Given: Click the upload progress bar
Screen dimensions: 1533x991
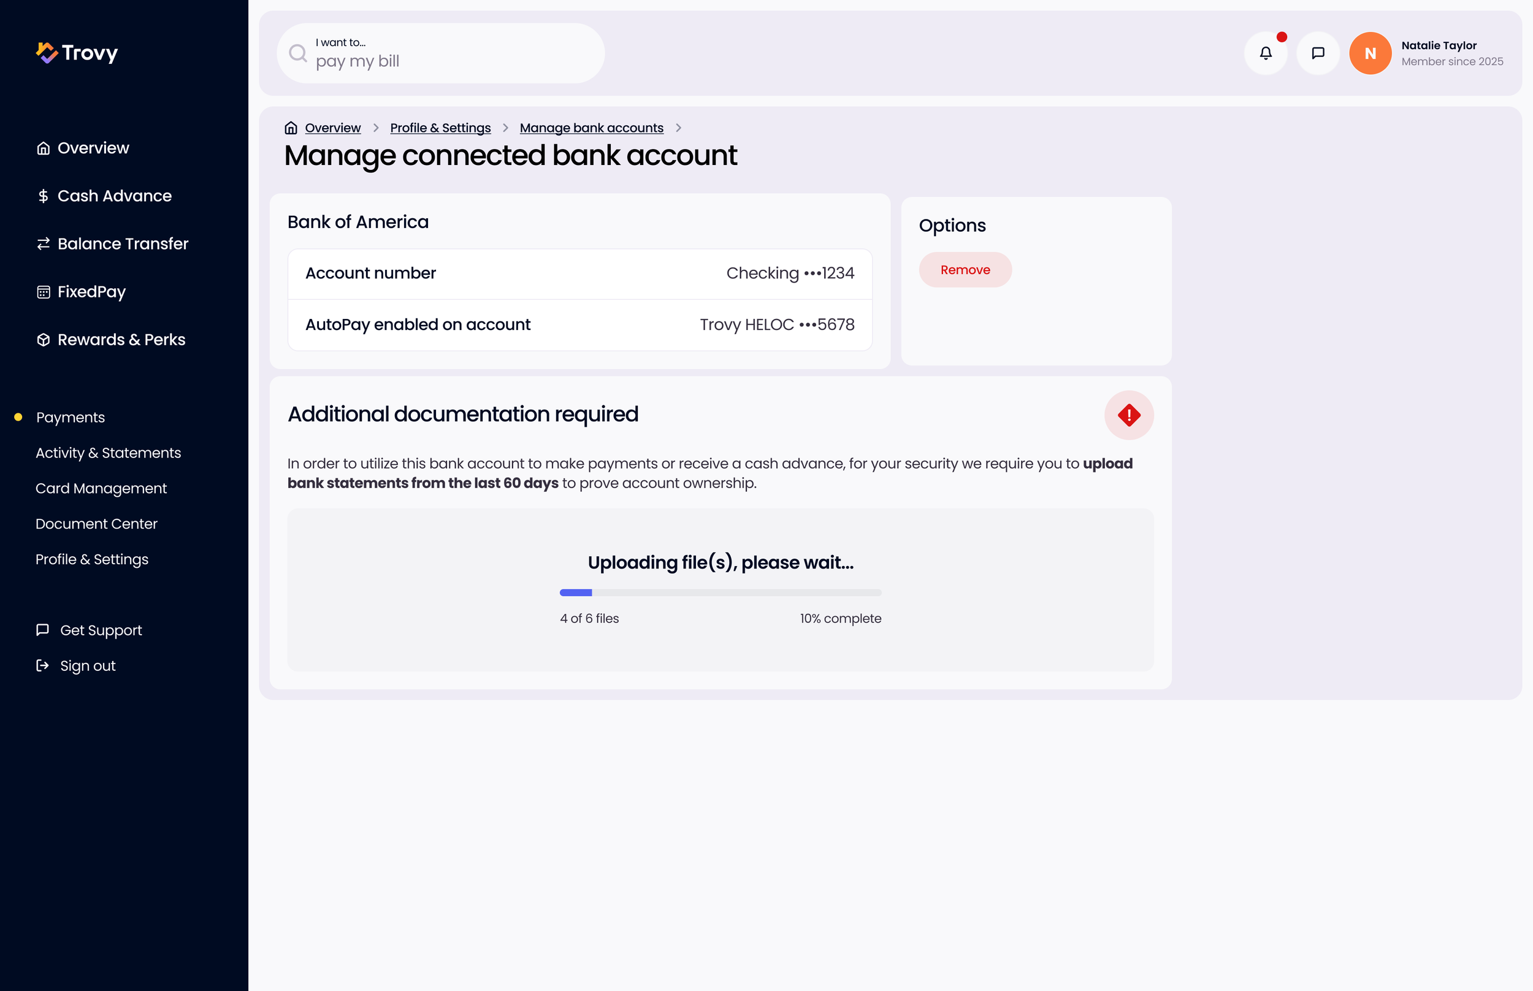Looking at the screenshot, I should pos(721,592).
